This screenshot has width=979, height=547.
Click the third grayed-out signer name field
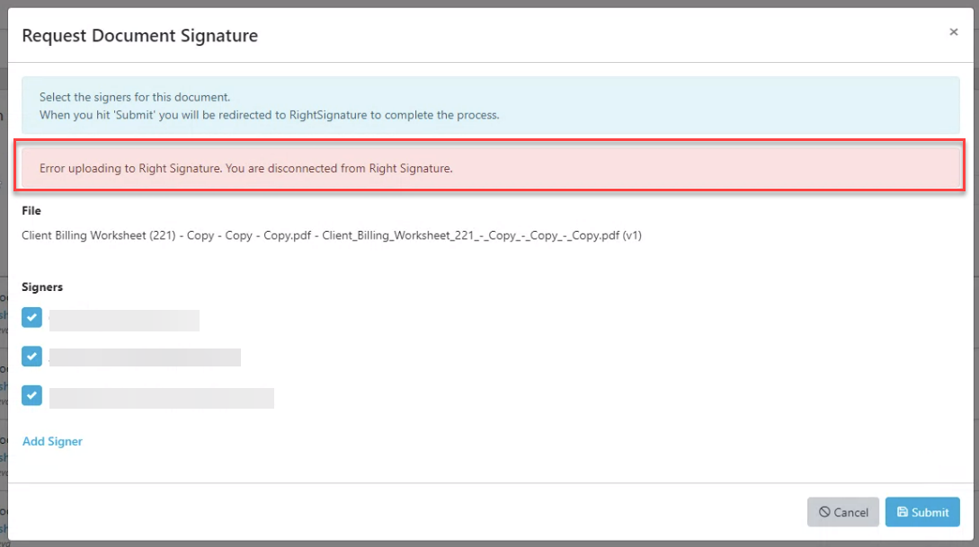[x=162, y=399]
